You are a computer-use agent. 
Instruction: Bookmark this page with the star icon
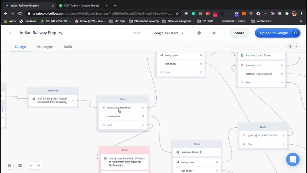177,14
